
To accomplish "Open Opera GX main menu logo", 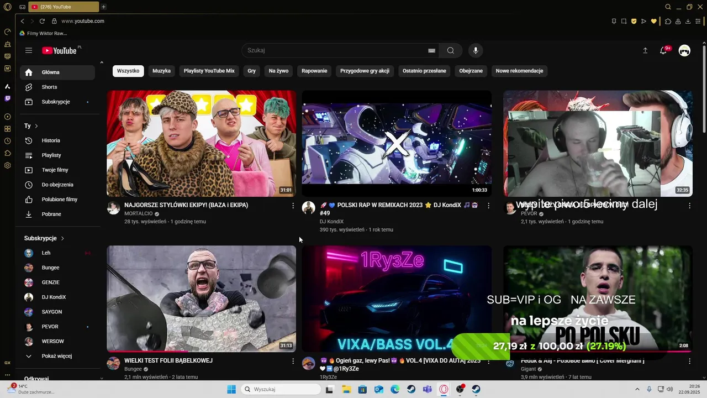I will pyautogui.click(x=7, y=7).
